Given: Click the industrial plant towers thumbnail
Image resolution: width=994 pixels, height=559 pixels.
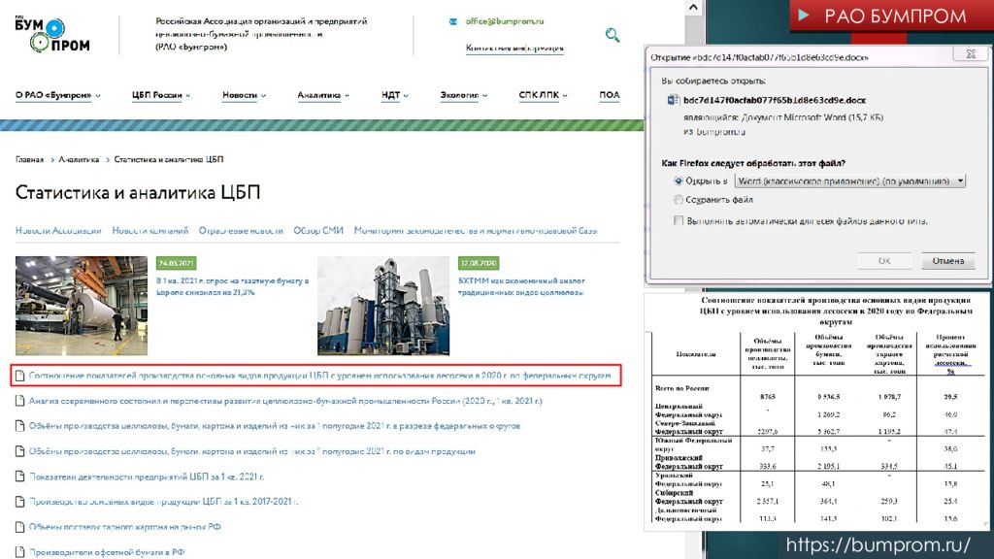Looking at the screenshot, I should click(x=382, y=306).
